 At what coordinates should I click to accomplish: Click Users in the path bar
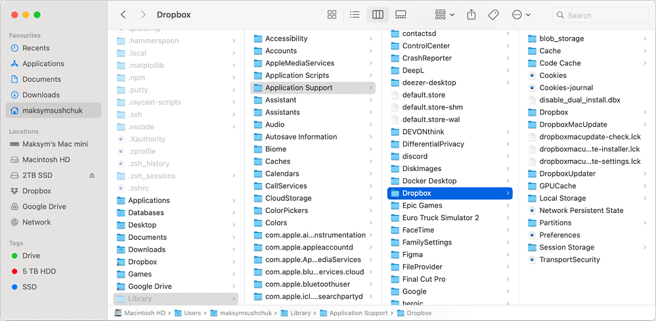click(x=187, y=312)
